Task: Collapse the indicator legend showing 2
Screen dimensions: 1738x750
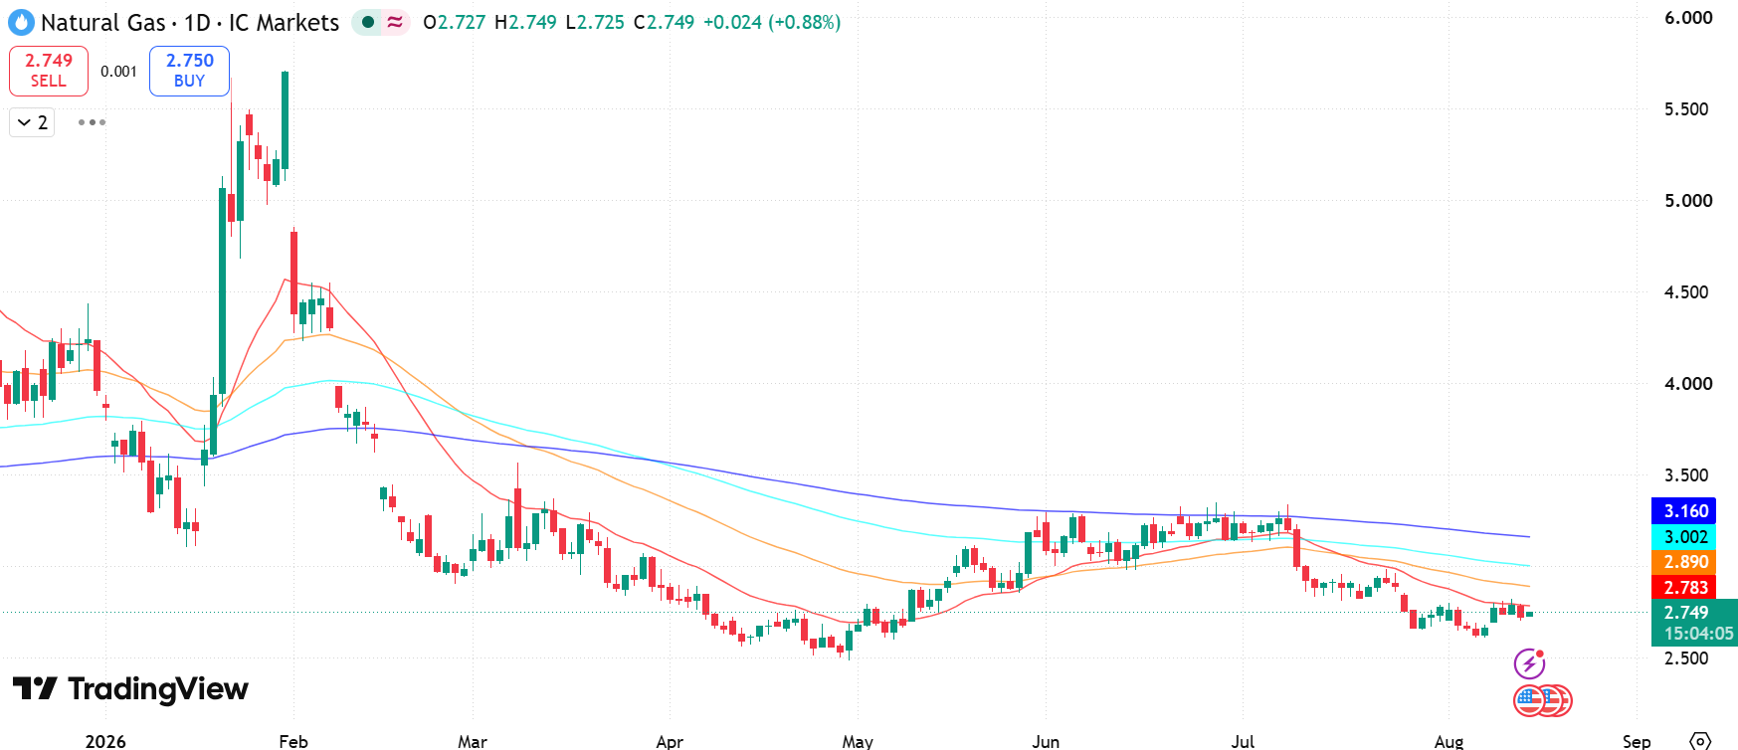Action: click(32, 122)
